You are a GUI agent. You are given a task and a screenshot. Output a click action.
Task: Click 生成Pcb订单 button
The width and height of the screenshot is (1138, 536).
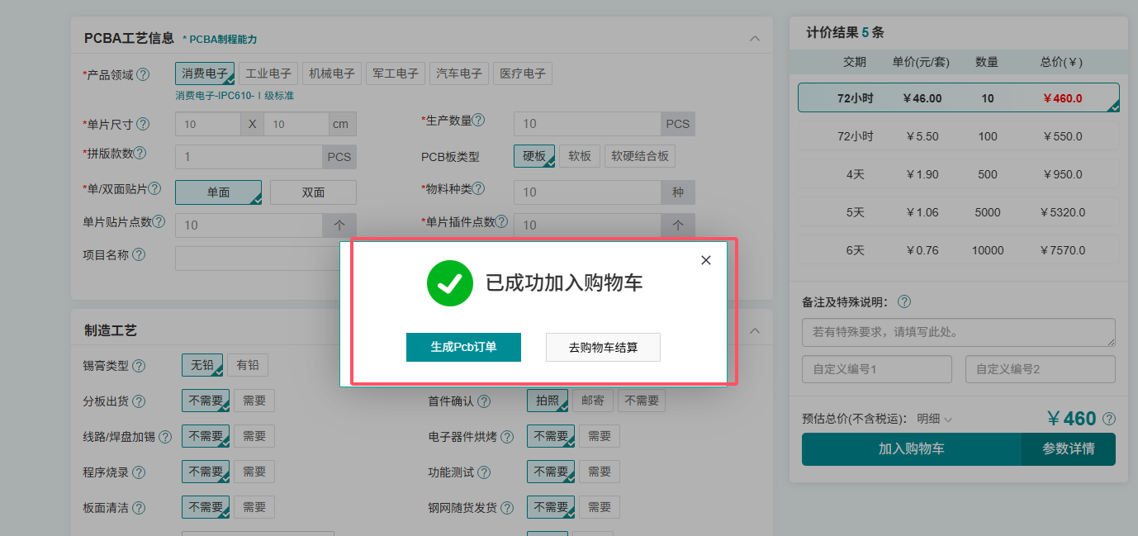point(463,347)
